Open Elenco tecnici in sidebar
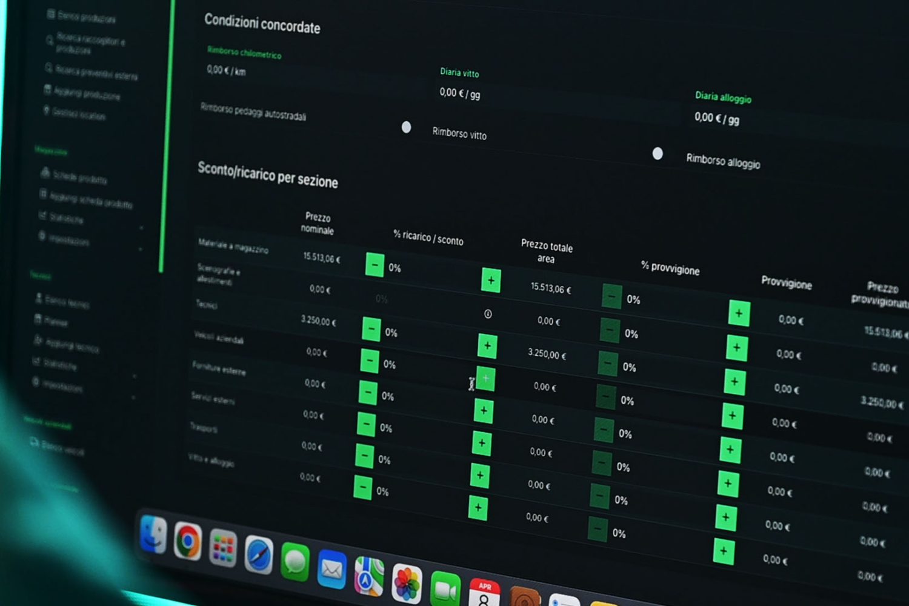 click(x=62, y=301)
